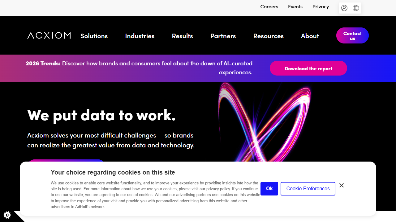
Task: Expand the Solutions menu
Action: (94, 36)
